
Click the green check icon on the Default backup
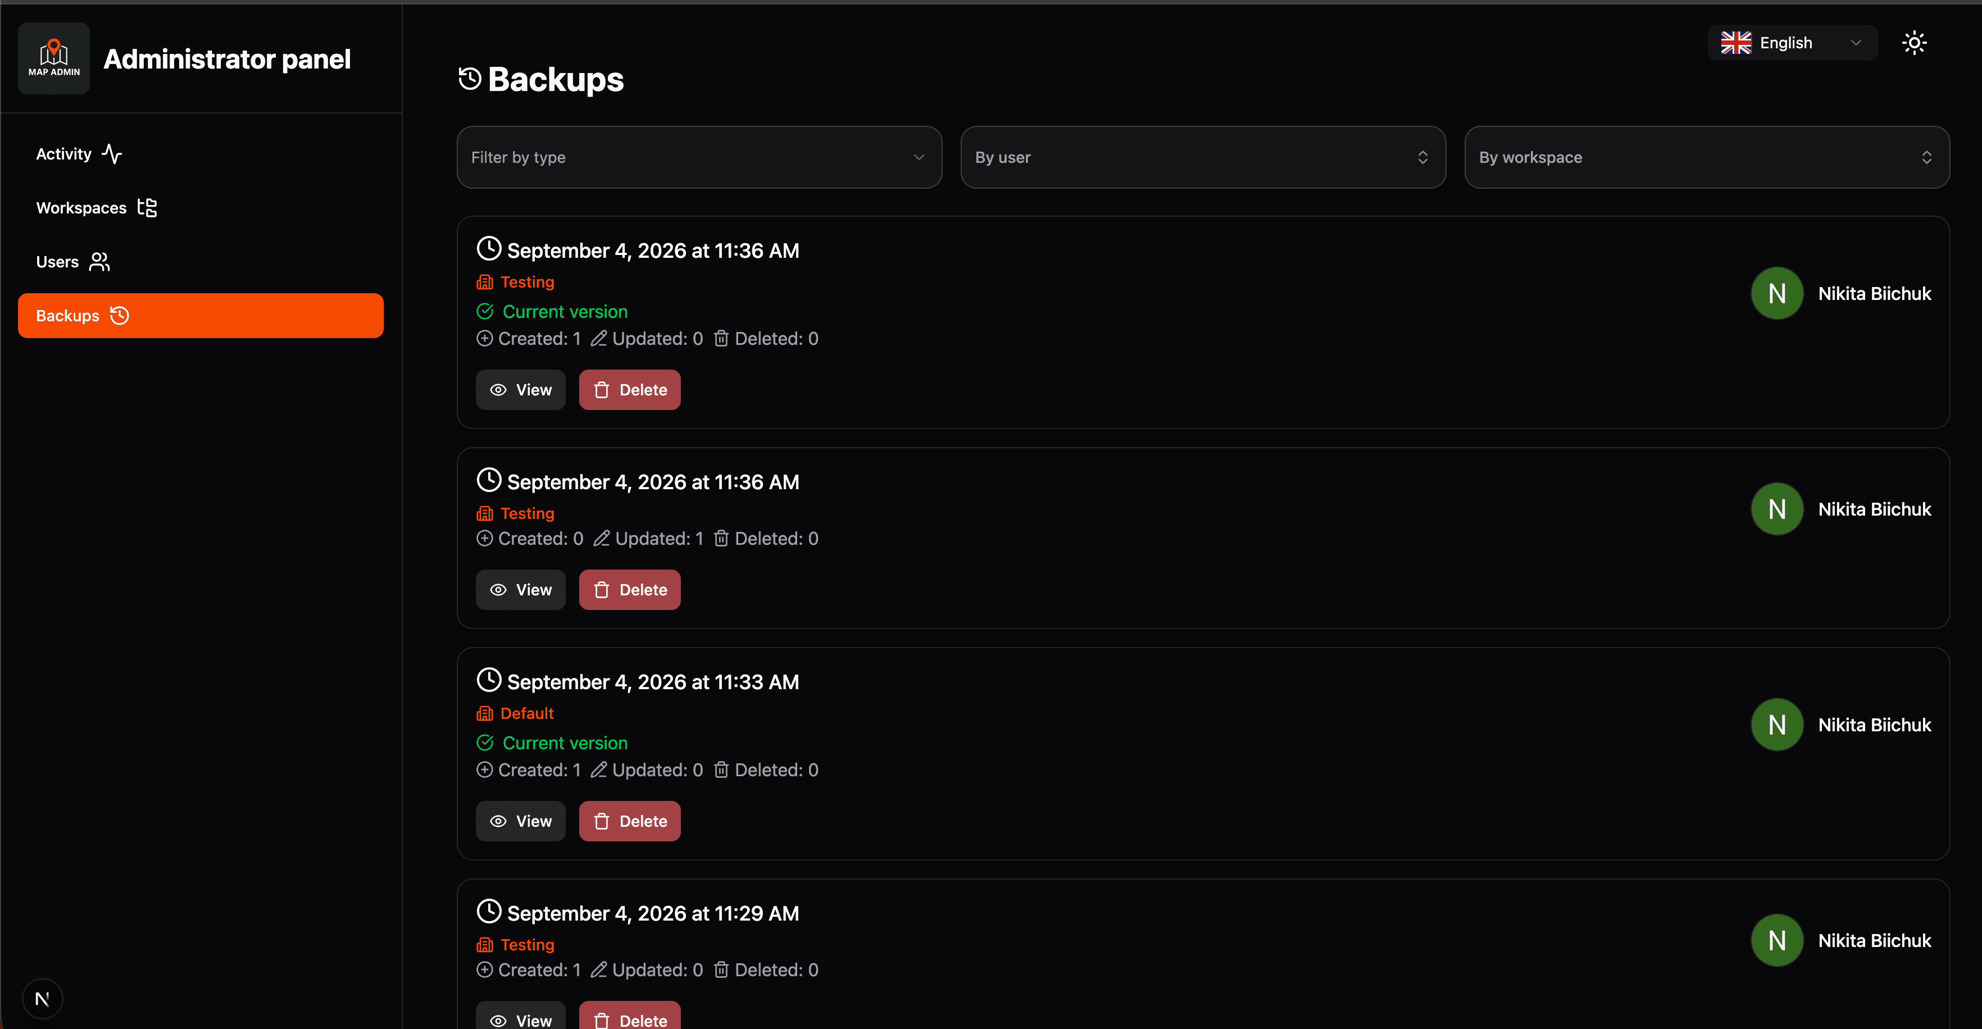click(485, 743)
